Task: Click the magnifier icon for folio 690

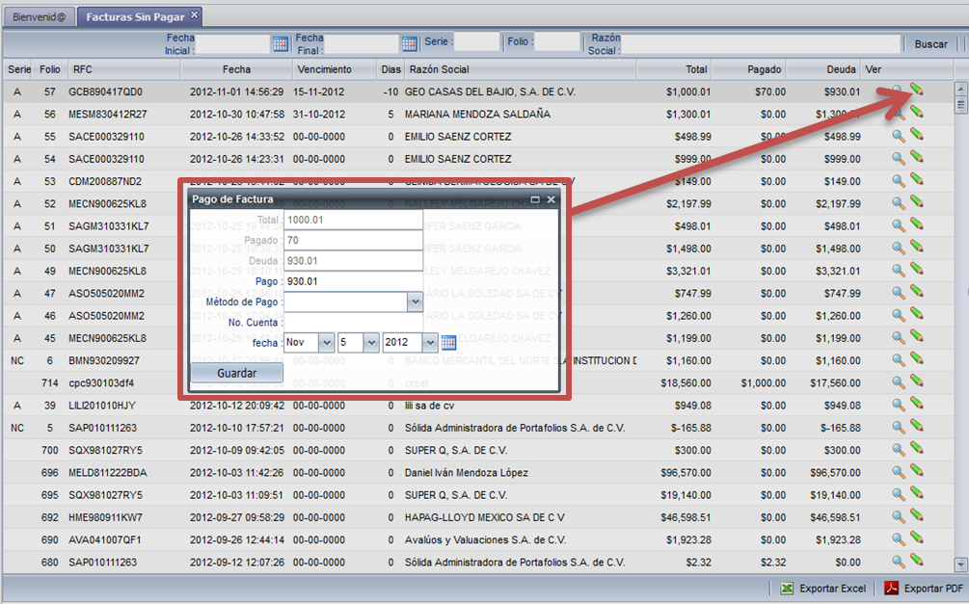Action: point(899,539)
